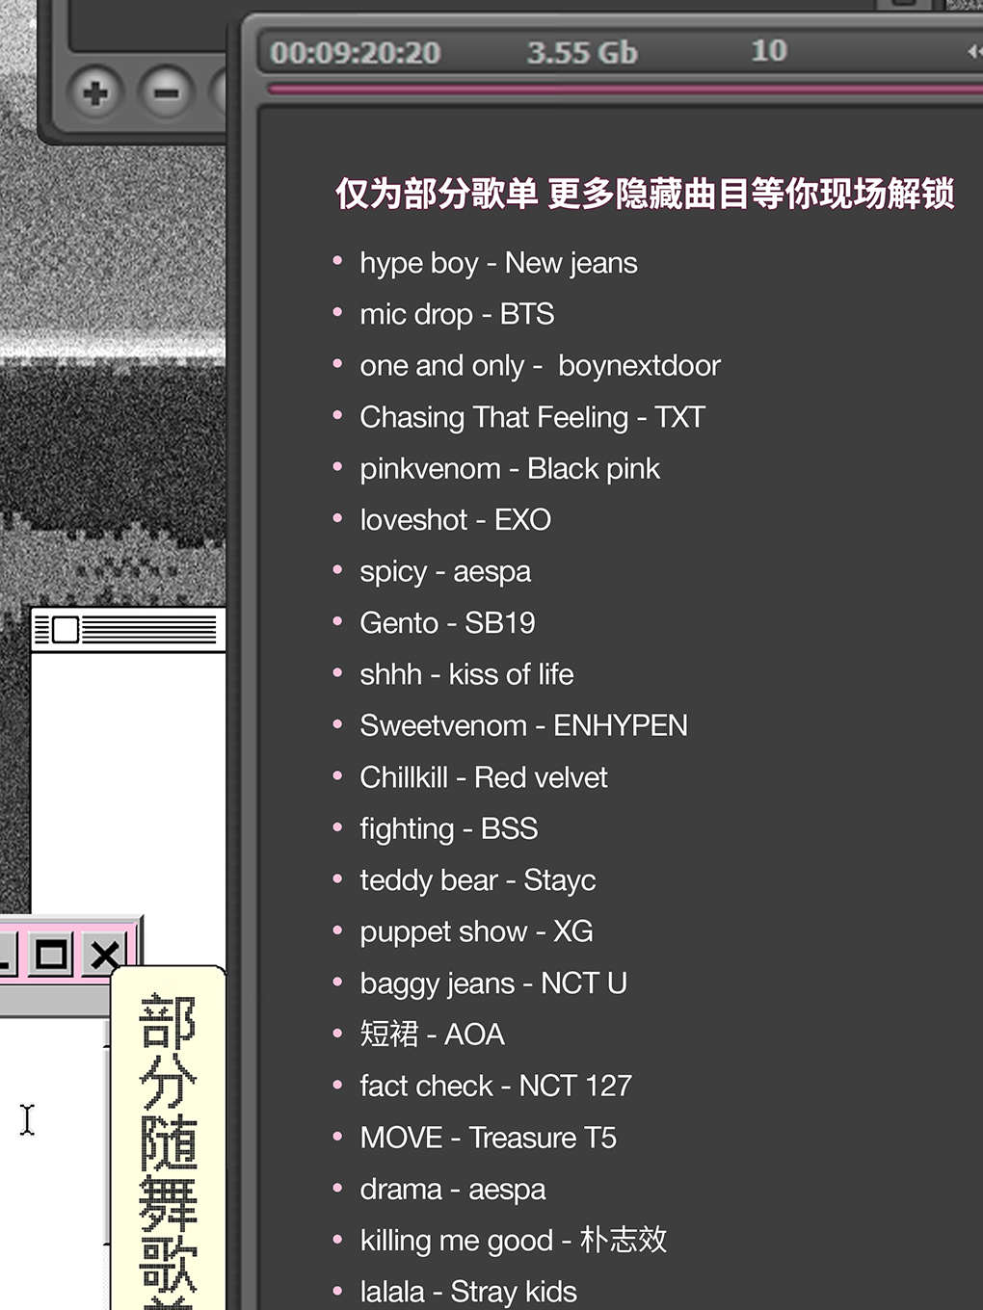The width and height of the screenshot is (983, 1310).
Task: Click the striped title bar of white window
Action: point(128,630)
